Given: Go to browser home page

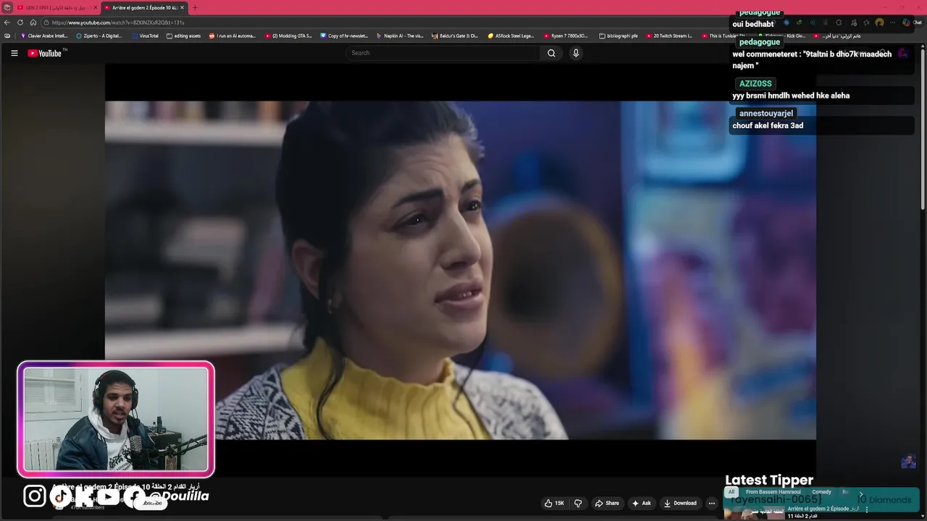Looking at the screenshot, I should tap(33, 22).
